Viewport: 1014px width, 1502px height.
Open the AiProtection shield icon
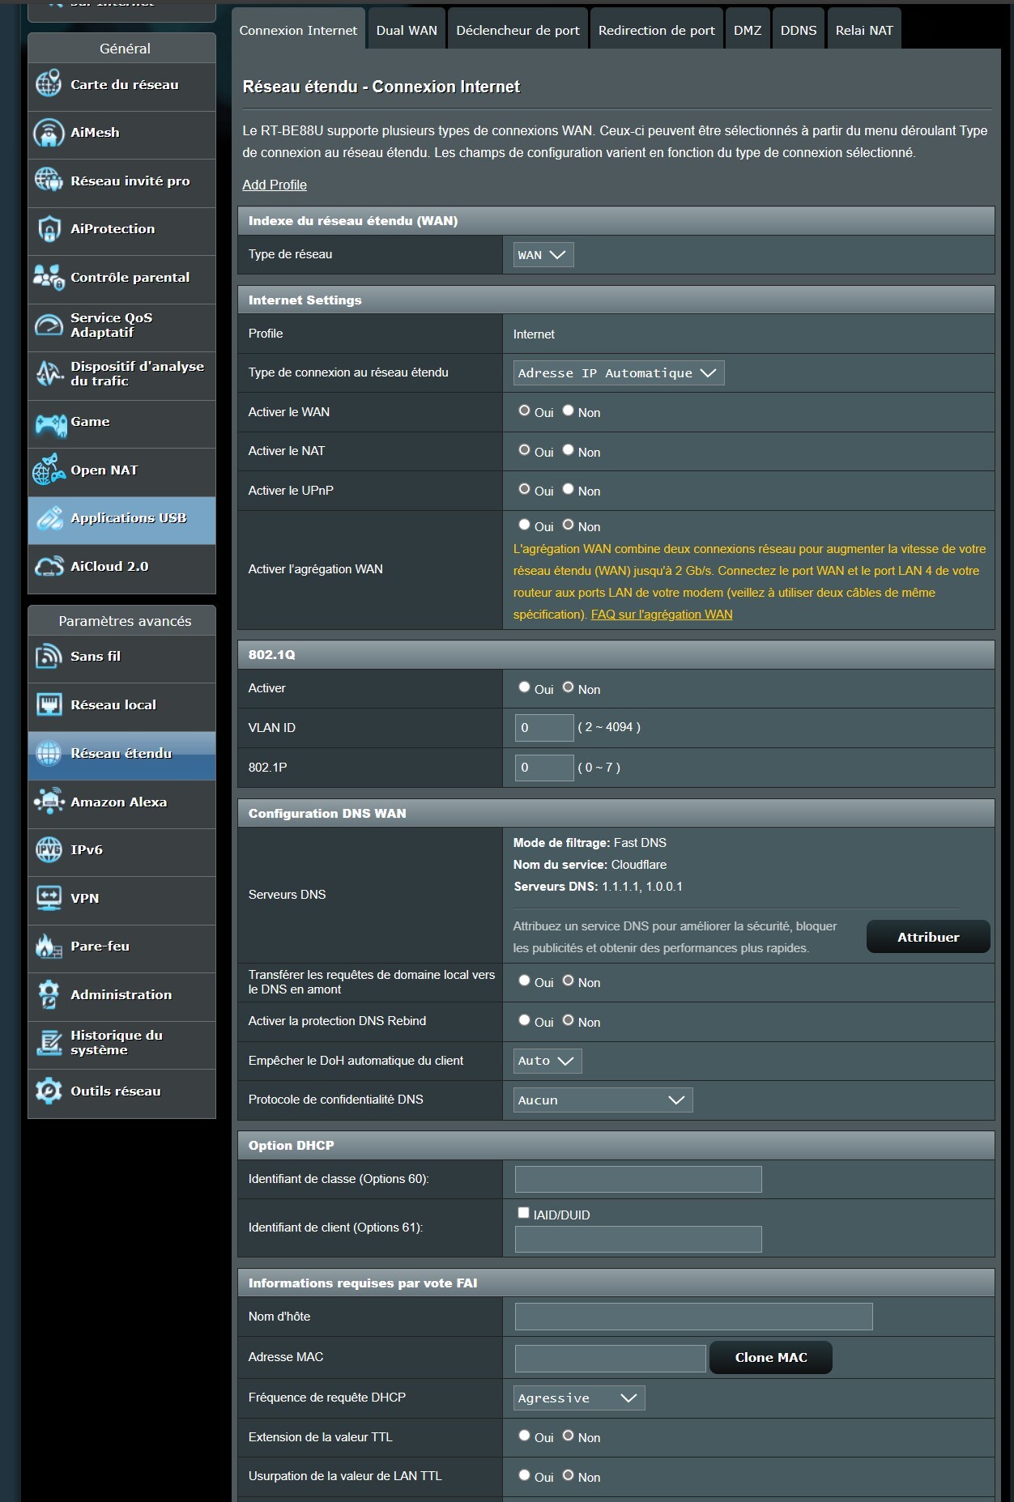pos(49,229)
